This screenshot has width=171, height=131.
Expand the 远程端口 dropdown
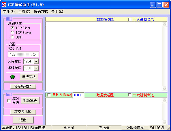point(36,61)
